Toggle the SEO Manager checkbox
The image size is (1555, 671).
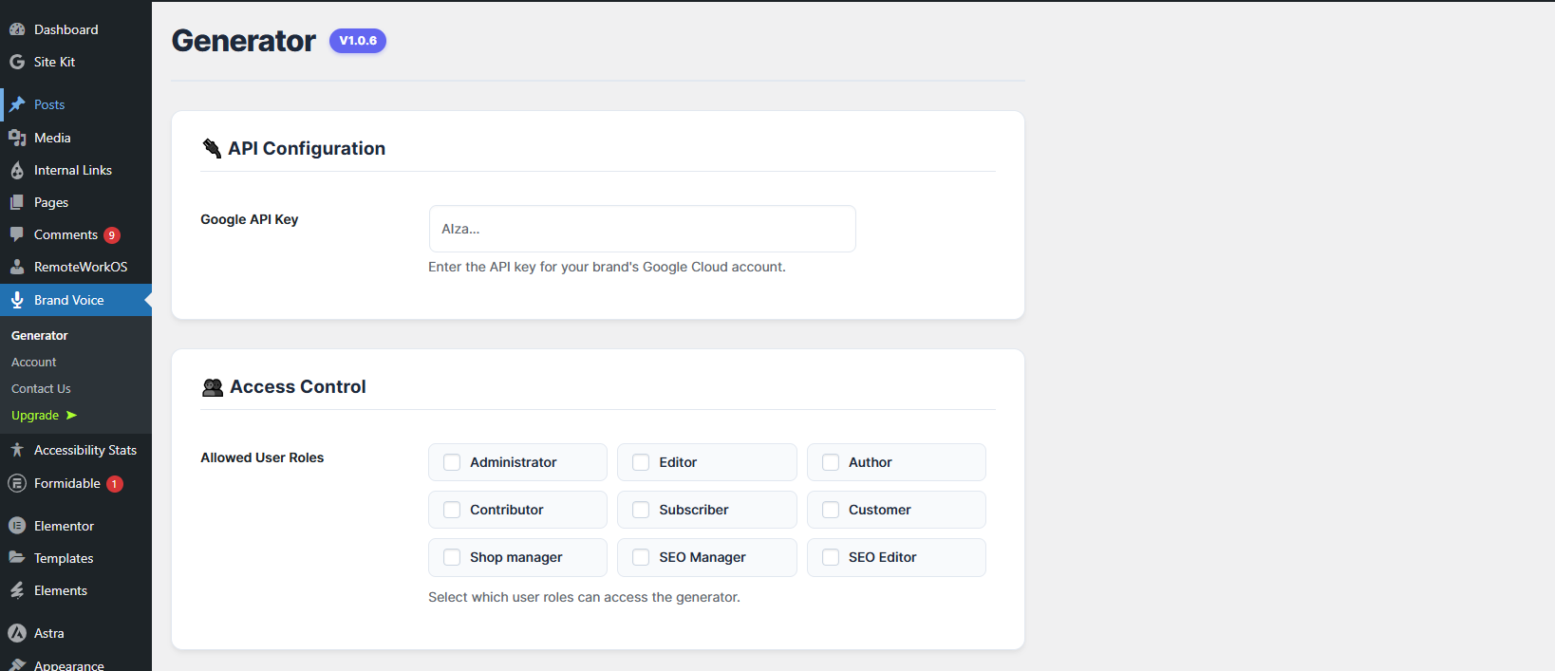pos(641,557)
